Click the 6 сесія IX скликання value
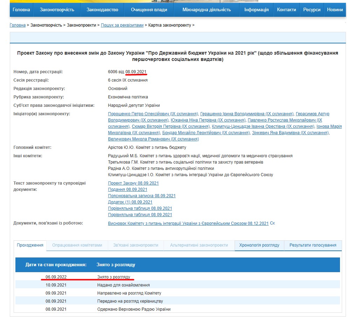This screenshot has height=317, width=347. pyautogui.click(x=128, y=80)
